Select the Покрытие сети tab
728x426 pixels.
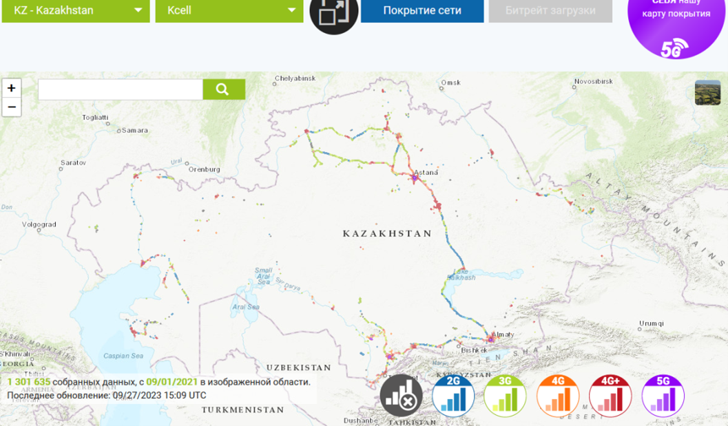point(422,11)
